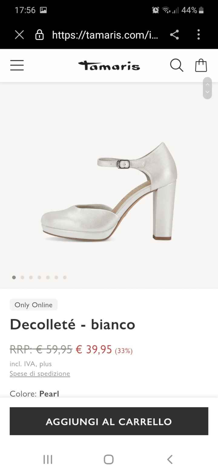Tap the search magnifier icon
218x474 pixels.
pyautogui.click(x=177, y=65)
